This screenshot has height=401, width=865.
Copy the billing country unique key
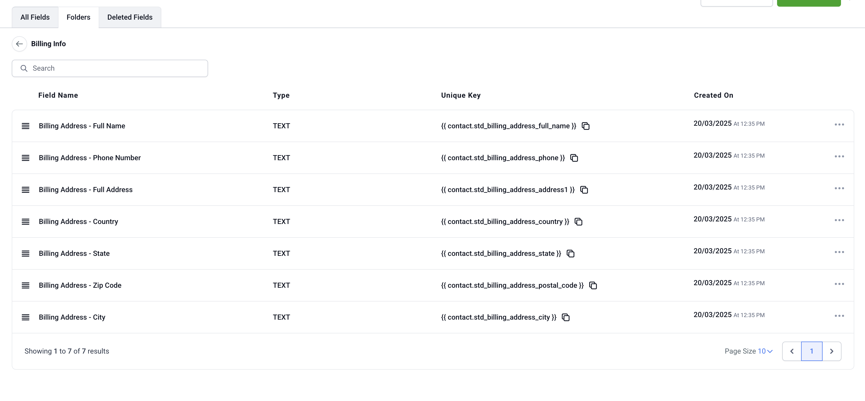pyautogui.click(x=578, y=221)
